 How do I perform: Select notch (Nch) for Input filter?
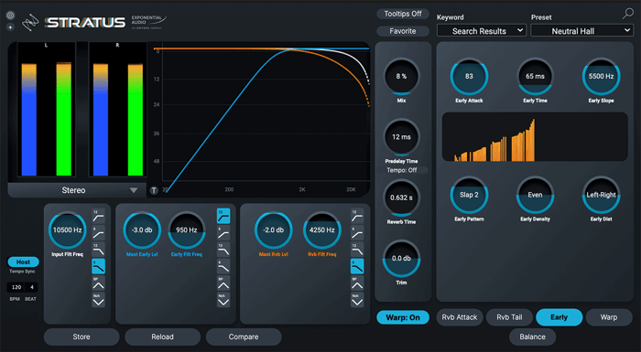coord(98,300)
